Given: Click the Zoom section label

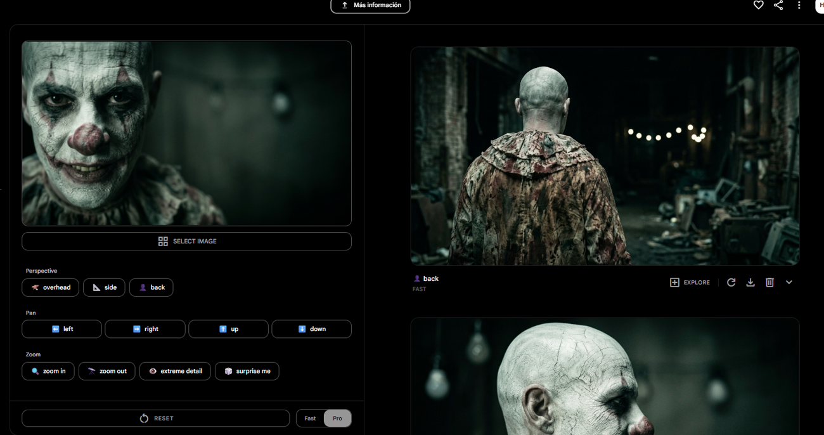Looking at the screenshot, I should coord(33,354).
